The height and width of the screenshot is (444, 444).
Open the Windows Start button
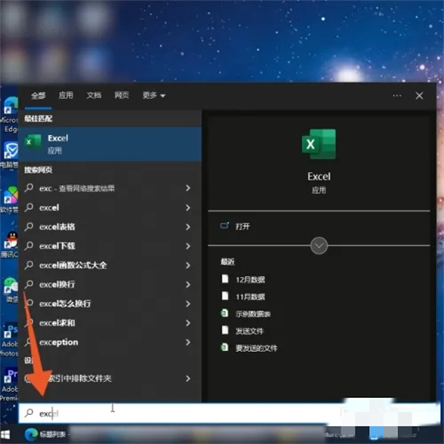[6, 434]
